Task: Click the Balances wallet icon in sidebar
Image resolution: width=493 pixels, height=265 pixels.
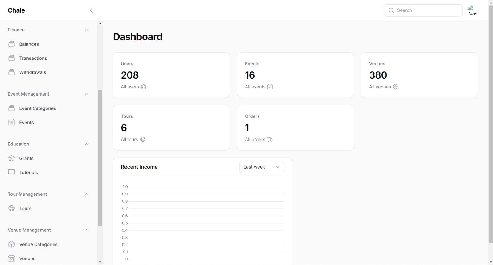Action: coord(11,44)
